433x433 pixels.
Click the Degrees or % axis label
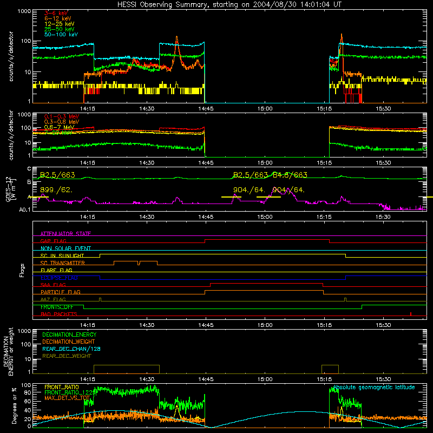pyautogui.click(x=14, y=405)
